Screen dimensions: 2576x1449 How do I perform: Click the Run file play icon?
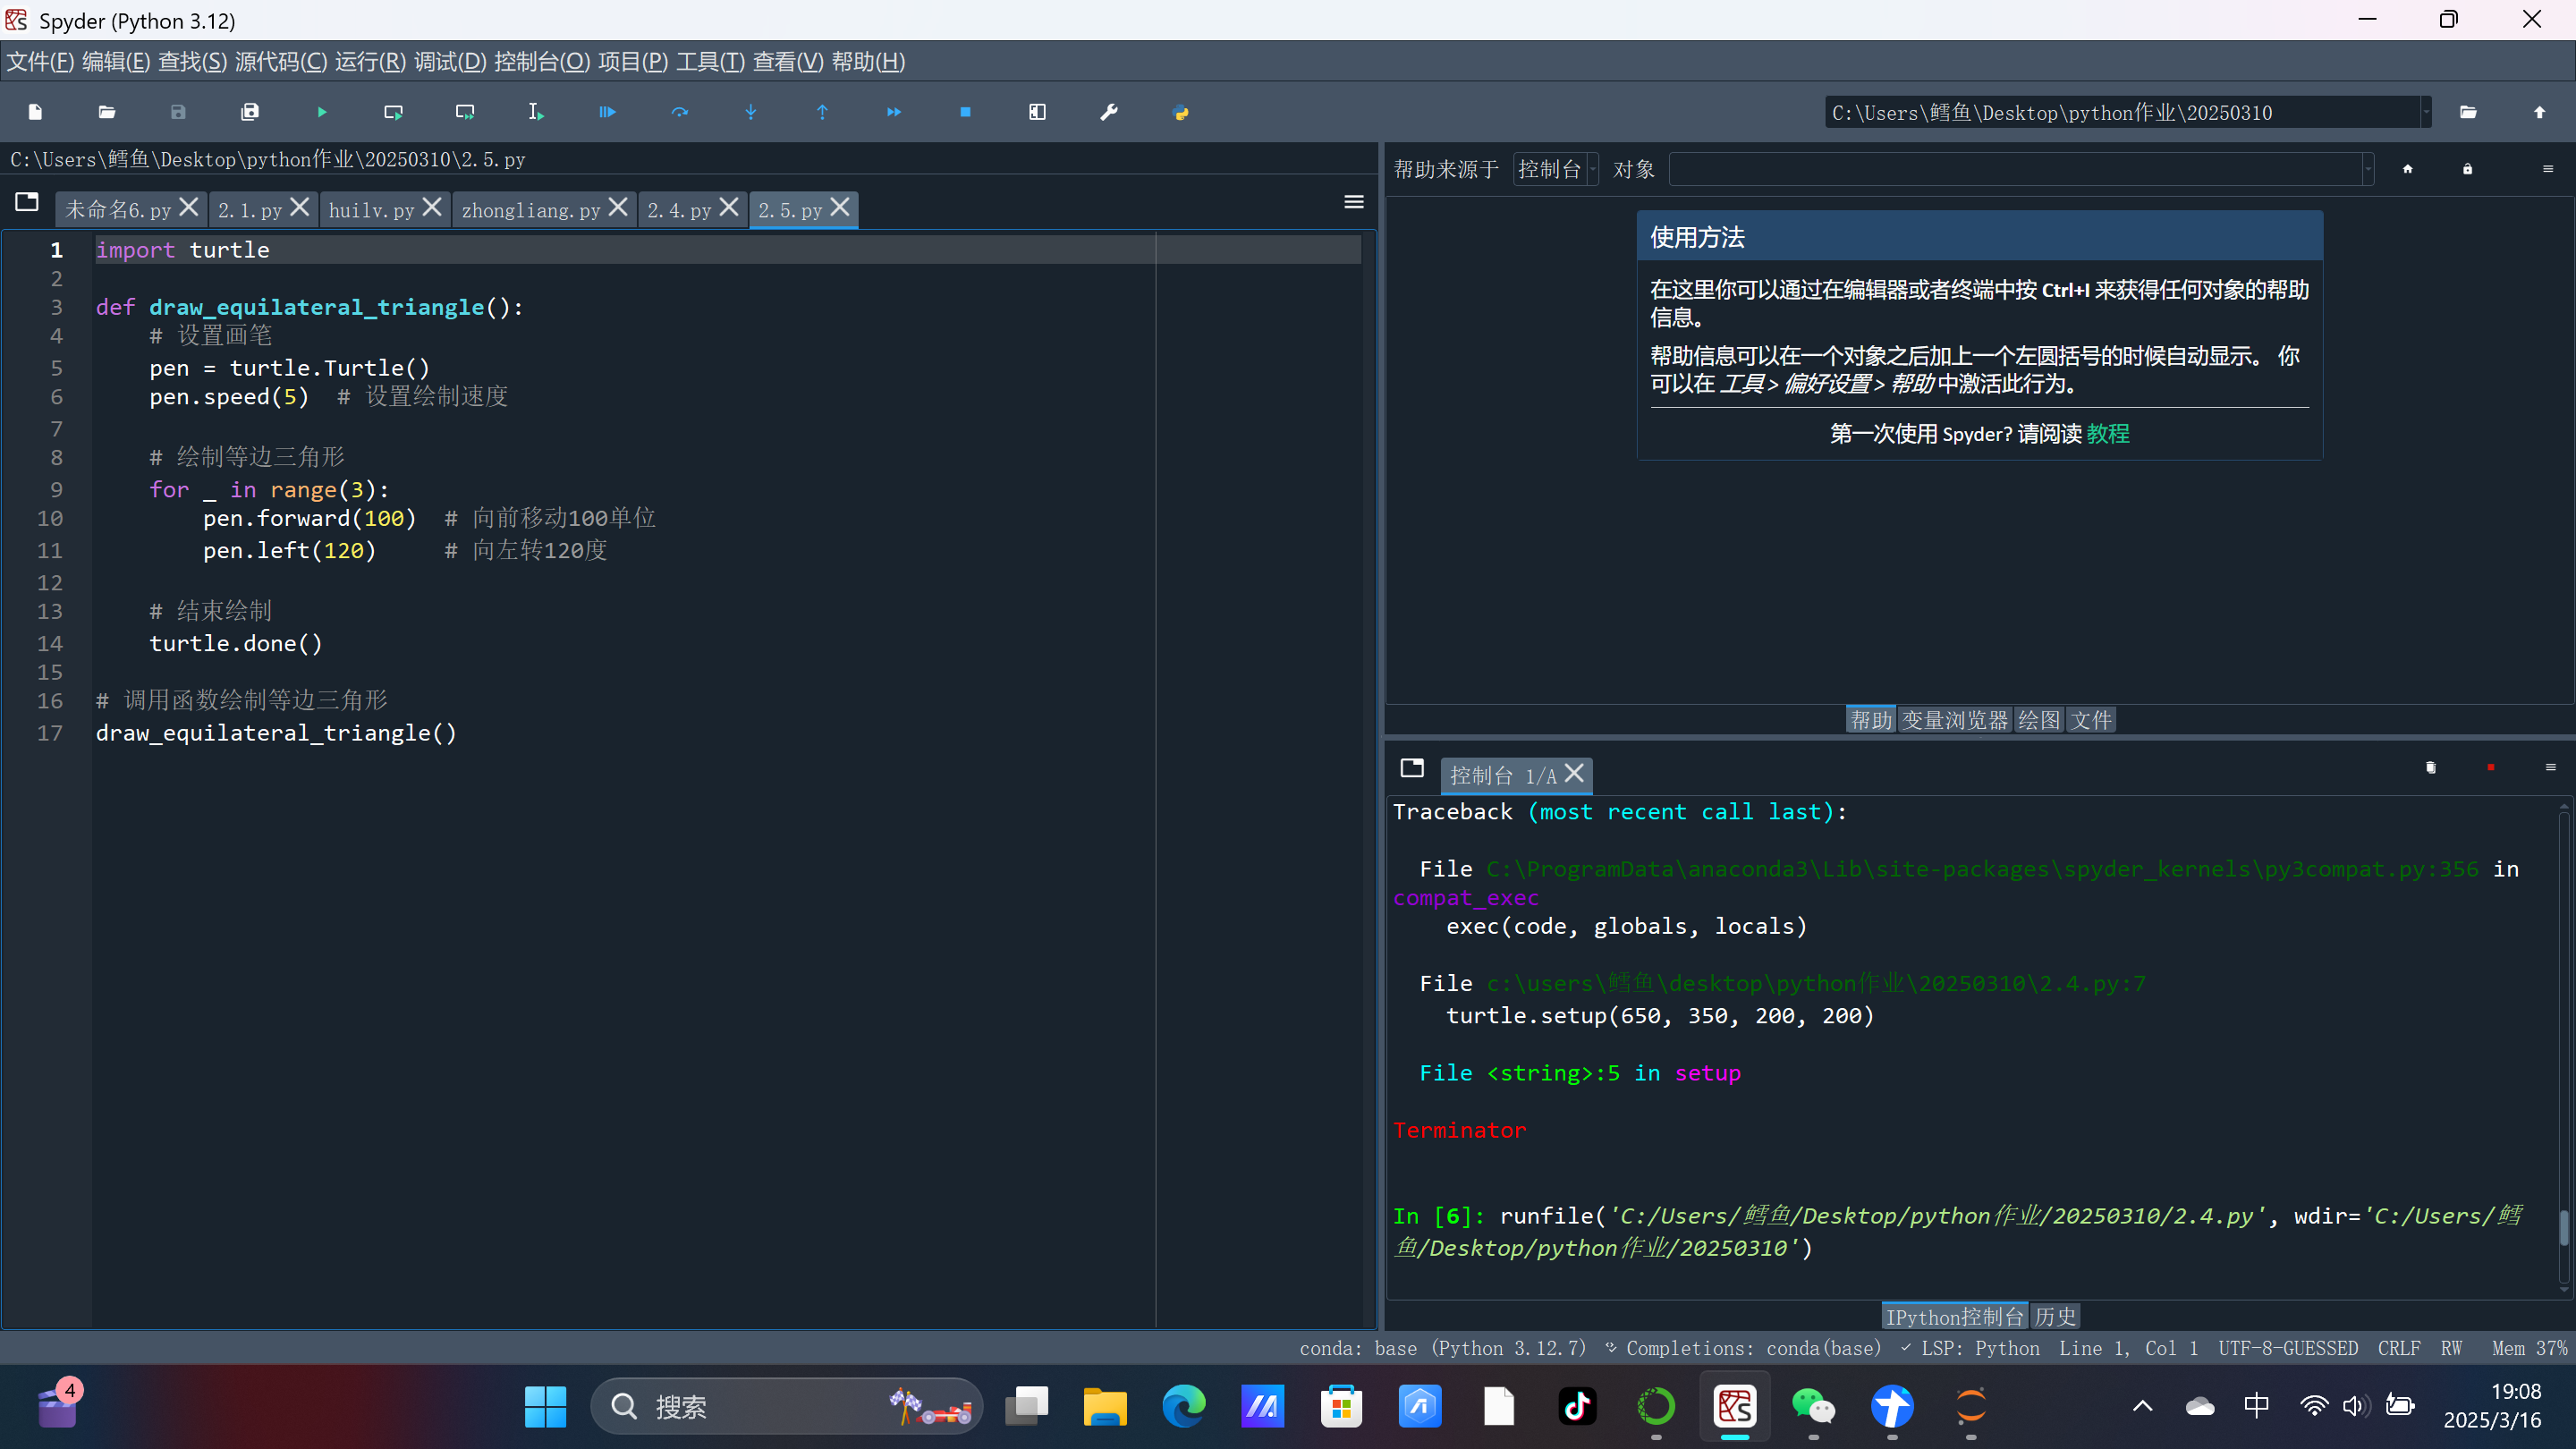point(322,112)
